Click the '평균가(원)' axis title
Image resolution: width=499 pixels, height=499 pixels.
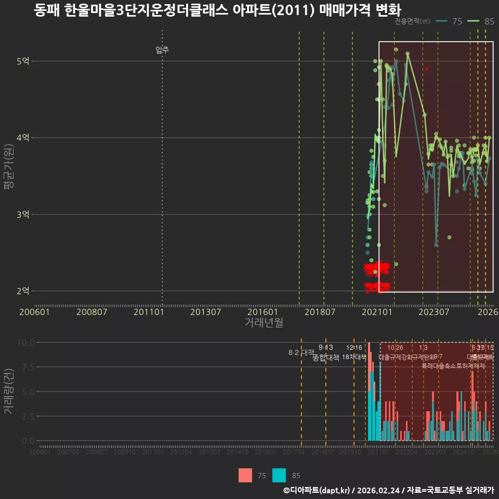9,167
